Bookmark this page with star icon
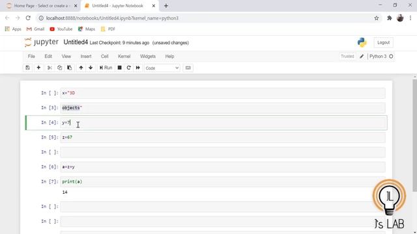The width and height of the screenshot is (417, 234). (x=377, y=18)
